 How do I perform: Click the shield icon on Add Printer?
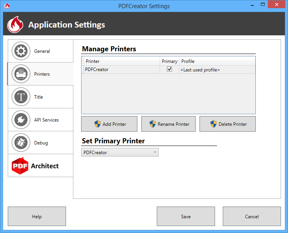(x=98, y=124)
